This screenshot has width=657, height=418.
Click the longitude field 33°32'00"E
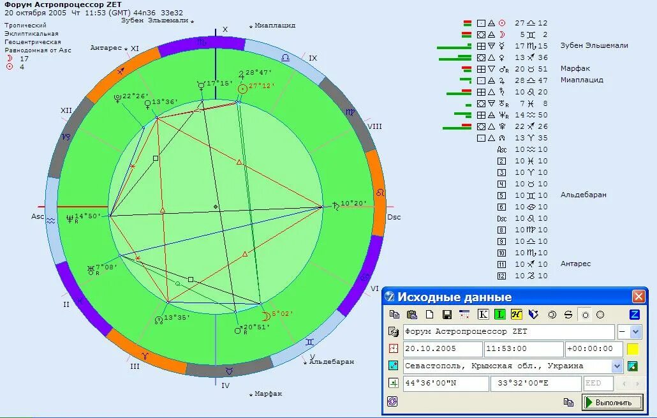coord(536,383)
